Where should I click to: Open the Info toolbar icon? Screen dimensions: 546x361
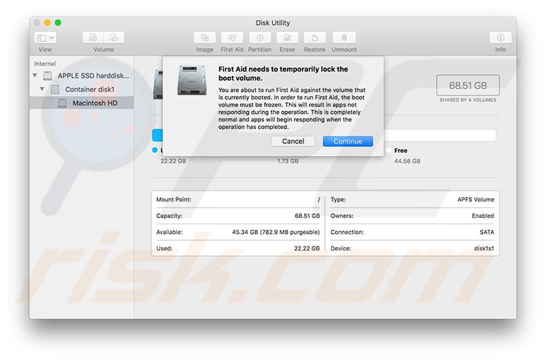coord(500,37)
